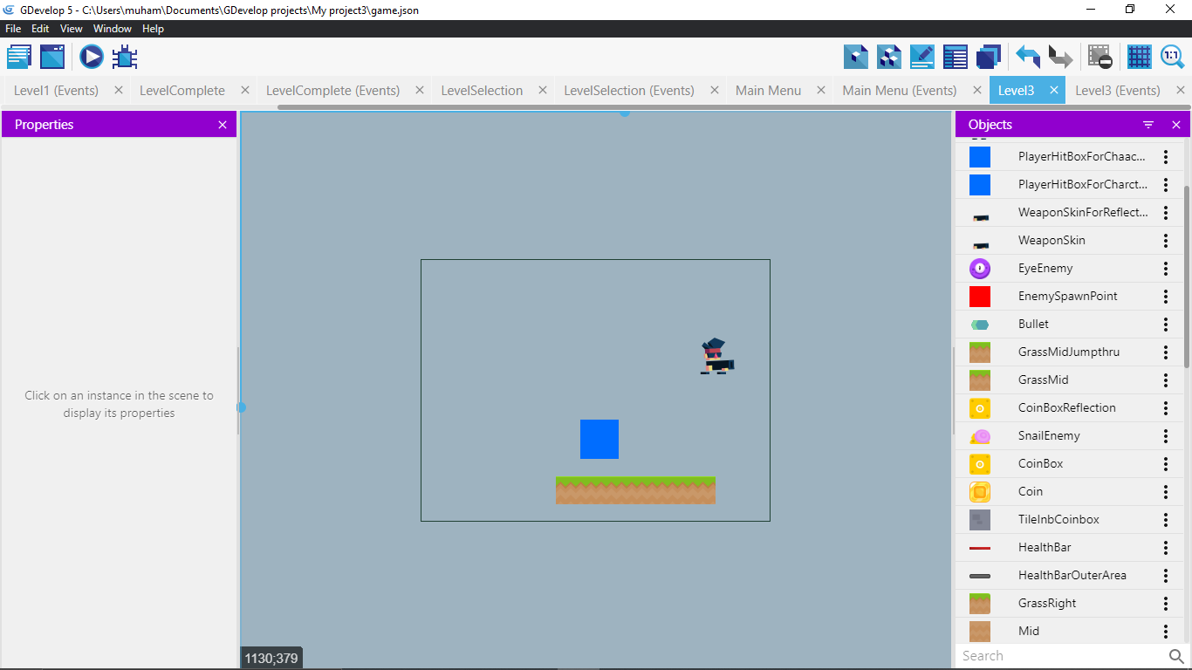Switch to LevelSelection (Events) tab

(629, 91)
